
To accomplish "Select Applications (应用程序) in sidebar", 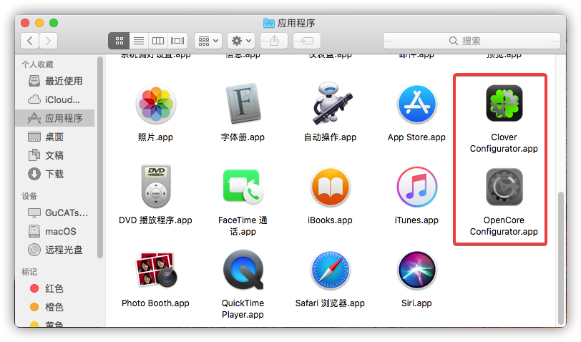I will (x=55, y=118).
